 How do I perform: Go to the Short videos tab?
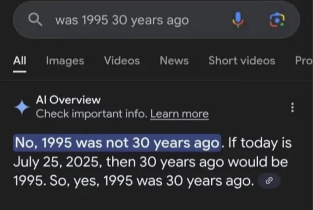tap(242, 60)
